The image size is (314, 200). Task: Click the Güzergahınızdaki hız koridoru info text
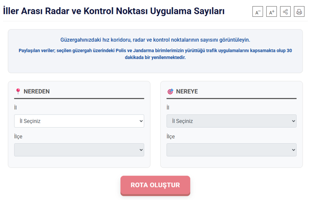tap(155, 40)
